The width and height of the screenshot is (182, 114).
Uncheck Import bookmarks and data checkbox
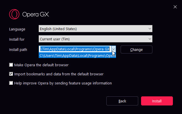click(11, 74)
